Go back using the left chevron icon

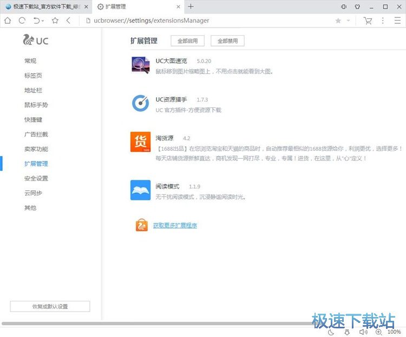click(68, 21)
